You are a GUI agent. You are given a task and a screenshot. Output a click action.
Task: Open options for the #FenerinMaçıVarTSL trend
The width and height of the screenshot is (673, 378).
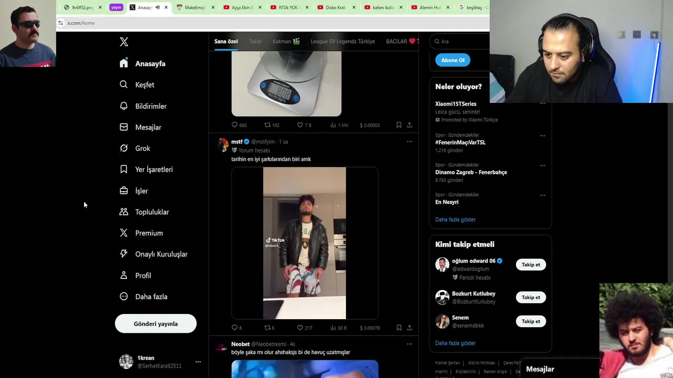[543, 135]
